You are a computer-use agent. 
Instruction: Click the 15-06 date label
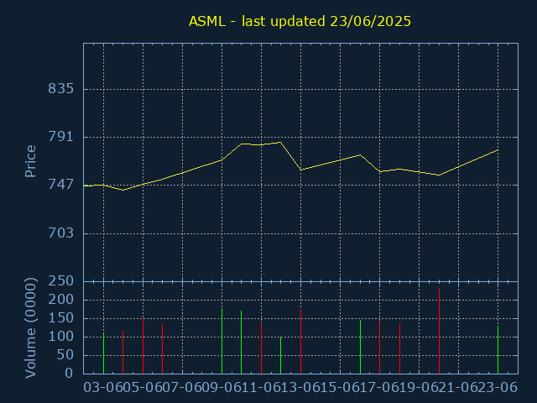pyautogui.click(x=340, y=388)
